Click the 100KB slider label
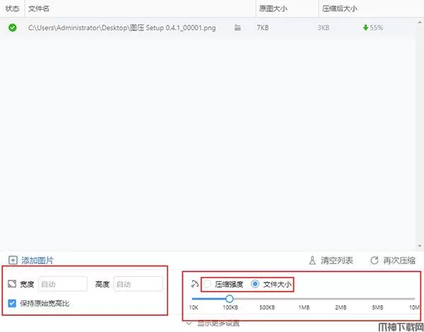The height and width of the screenshot is (332, 424). [x=230, y=307]
